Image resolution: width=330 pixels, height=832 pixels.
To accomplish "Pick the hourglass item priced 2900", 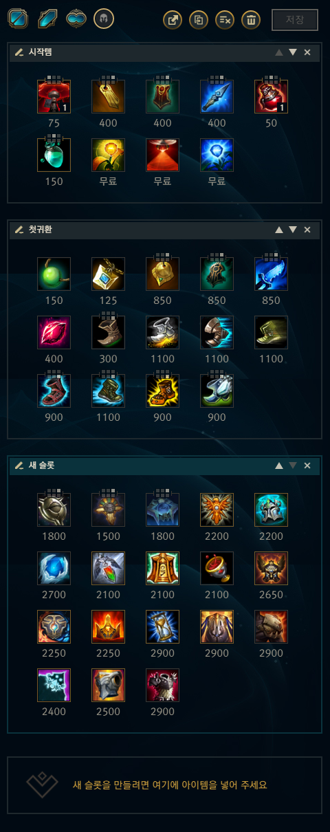I will [162, 626].
